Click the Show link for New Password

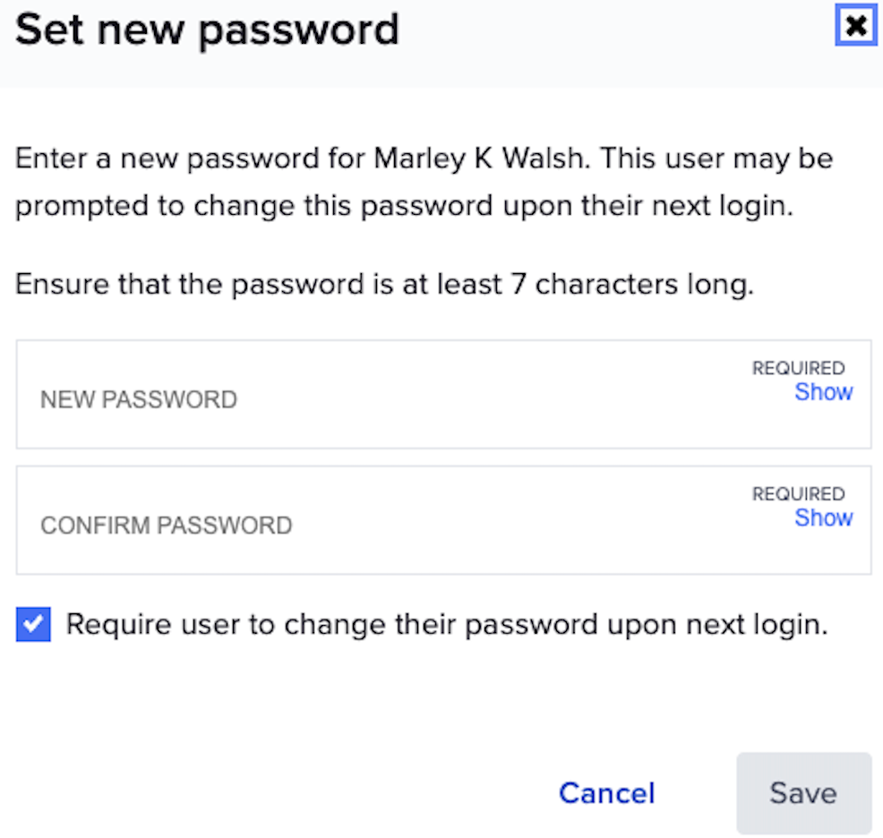[824, 392]
